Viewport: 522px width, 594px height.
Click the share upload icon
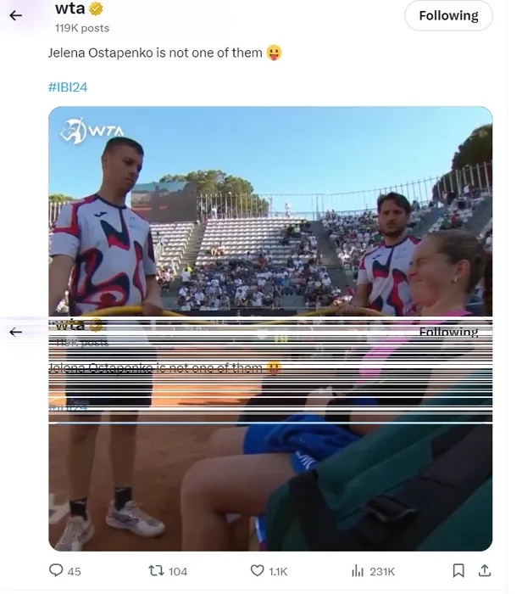tap(485, 570)
